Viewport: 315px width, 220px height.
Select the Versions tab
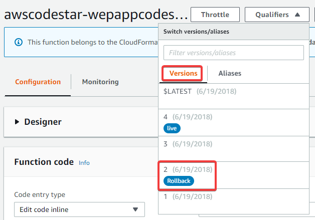pyautogui.click(x=183, y=73)
